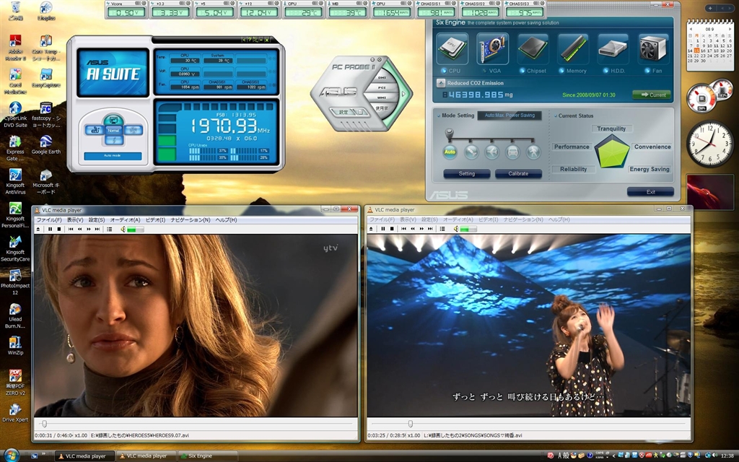This screenshot has height=462, width=739.
Task: Open ヘルプ(H) menu in right VLC window
Action: [559, 219]
